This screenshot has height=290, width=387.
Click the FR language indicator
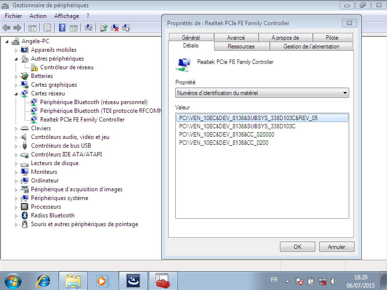(x=274, y=280)
